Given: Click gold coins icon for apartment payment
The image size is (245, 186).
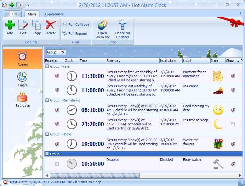Looking at the screenshot, I should click(218, 76).
